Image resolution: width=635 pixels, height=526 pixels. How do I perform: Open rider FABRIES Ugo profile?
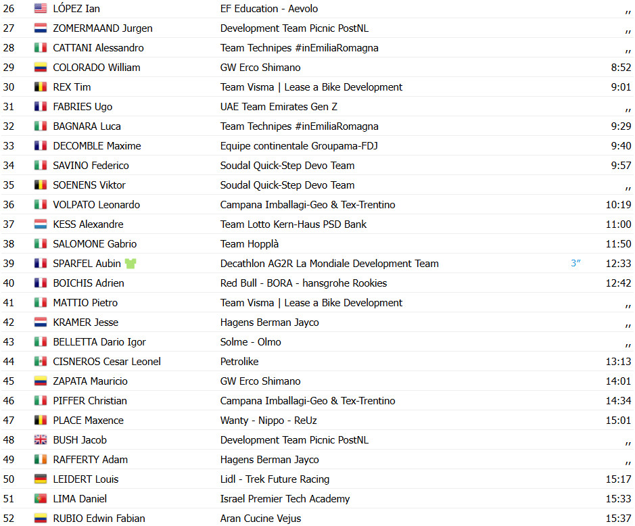coord(83,107)
